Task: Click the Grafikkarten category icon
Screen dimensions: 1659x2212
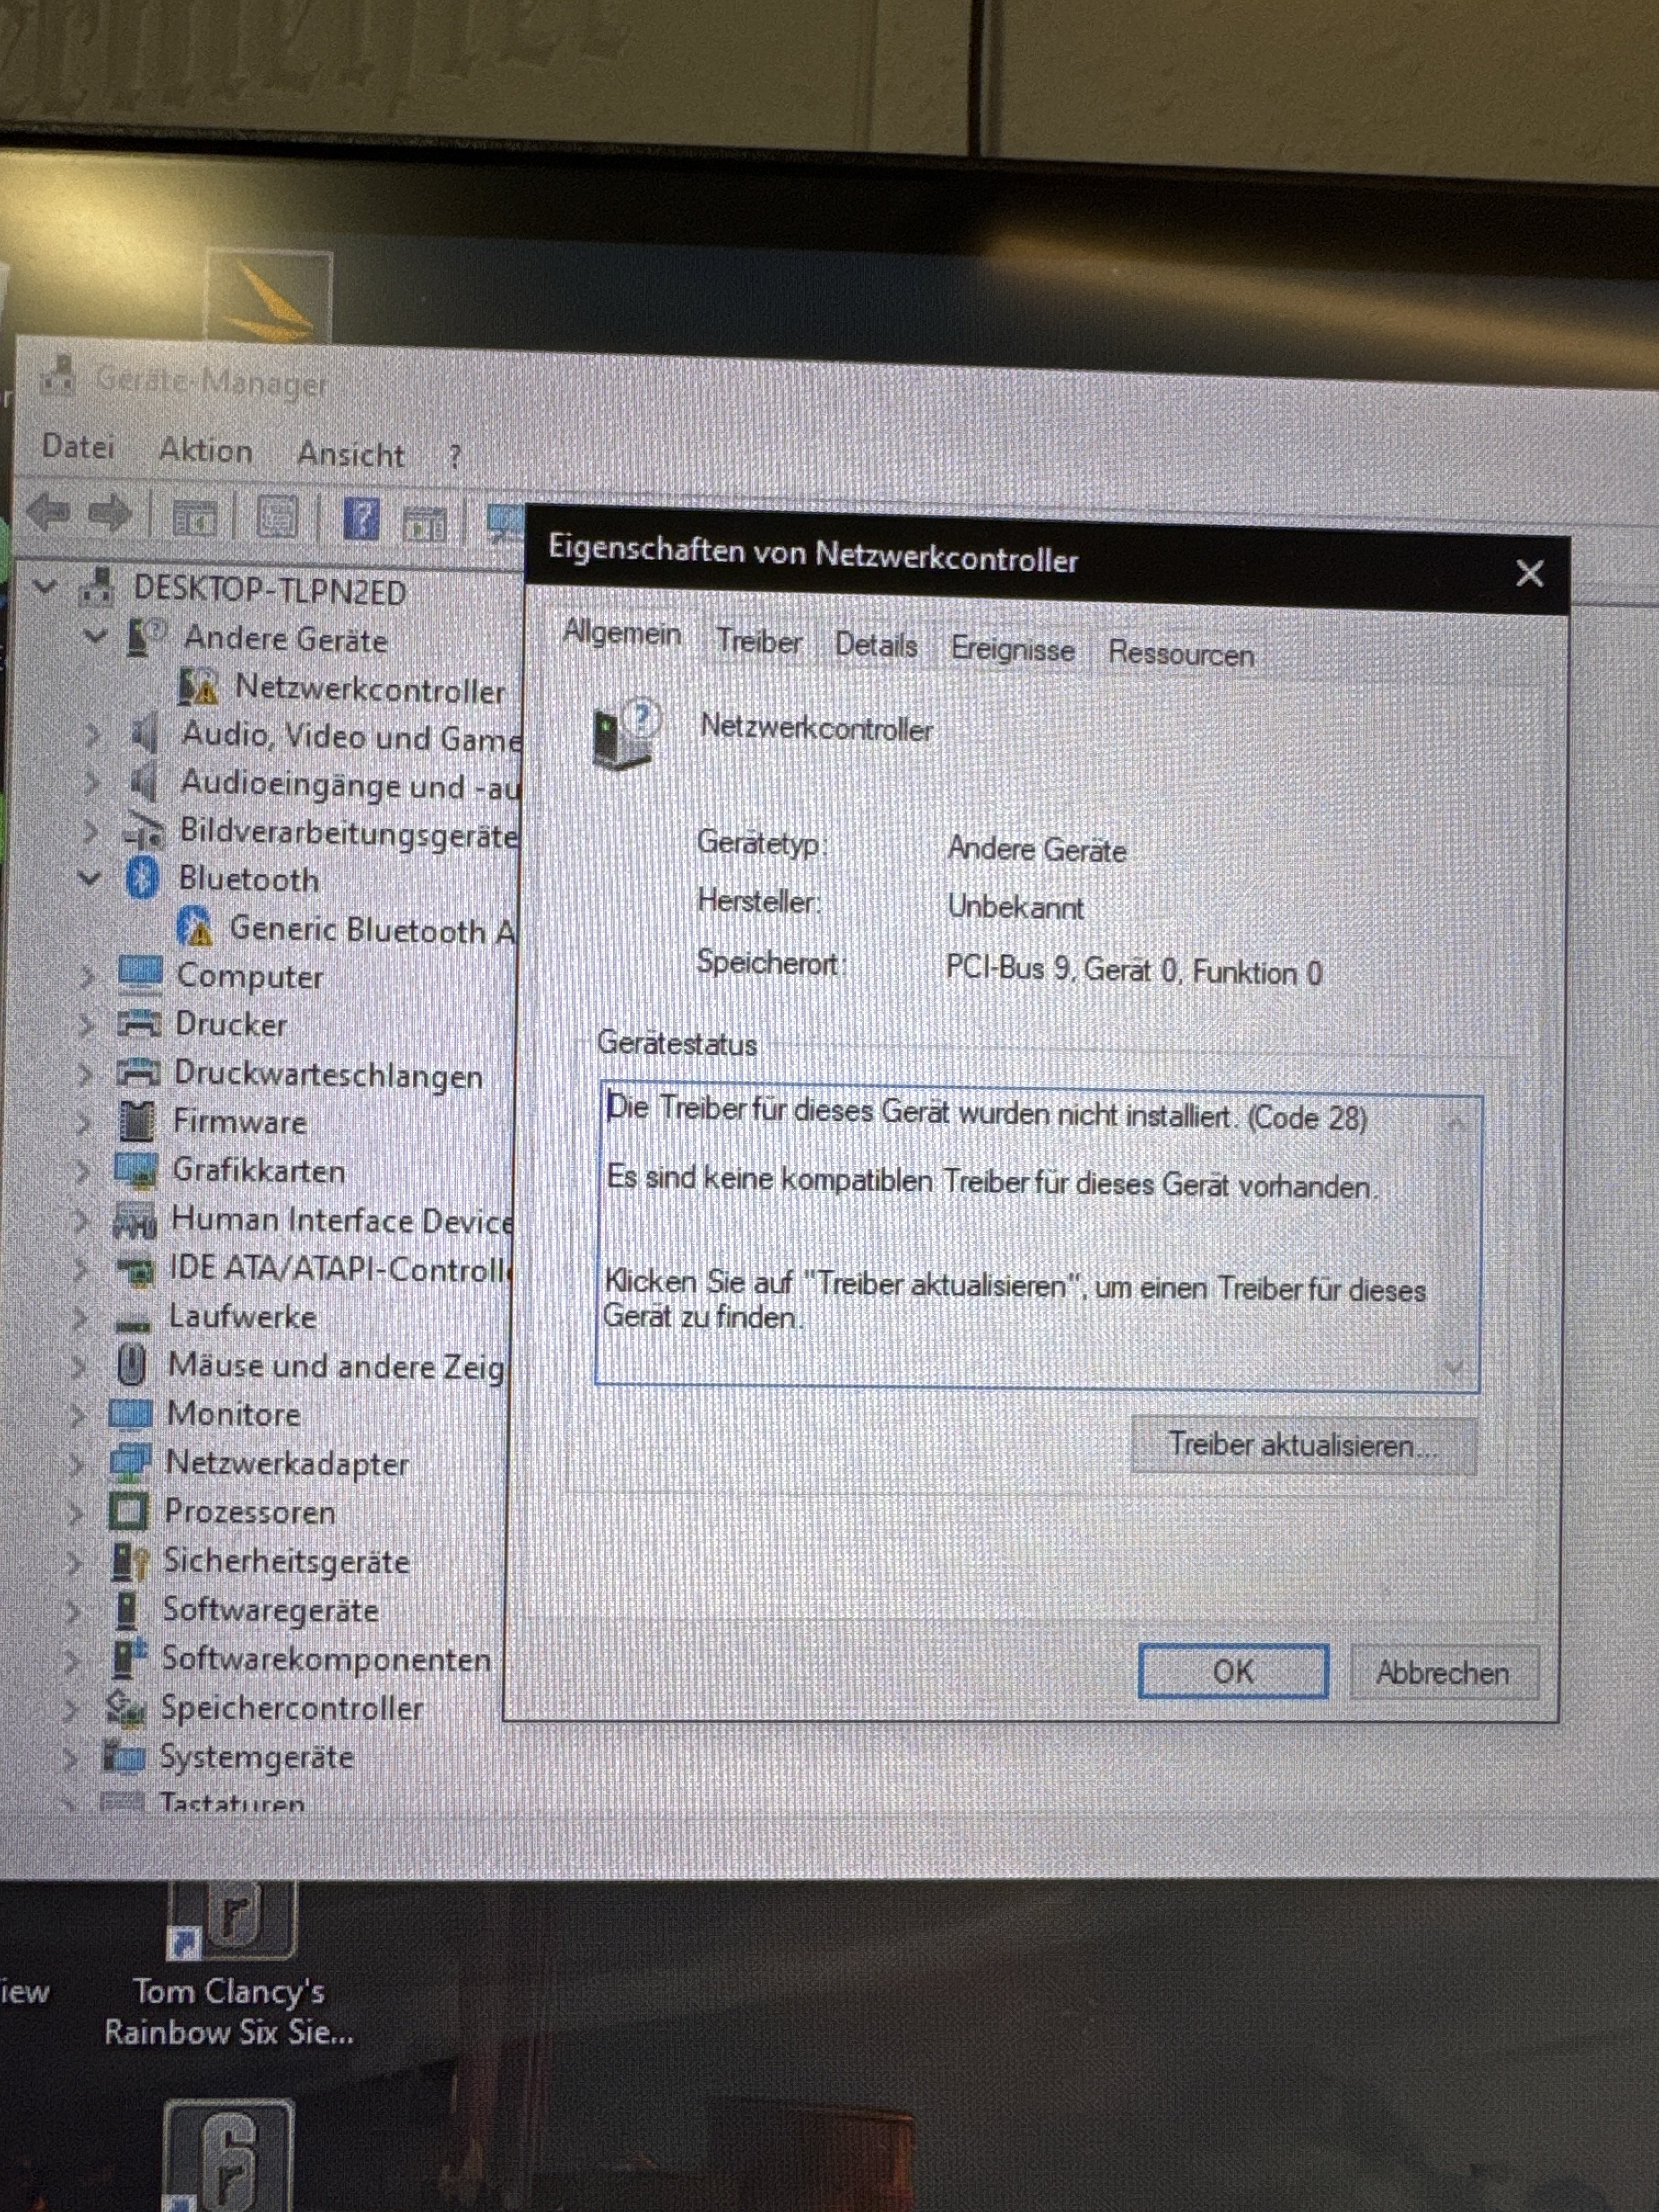Action: 135,1170
